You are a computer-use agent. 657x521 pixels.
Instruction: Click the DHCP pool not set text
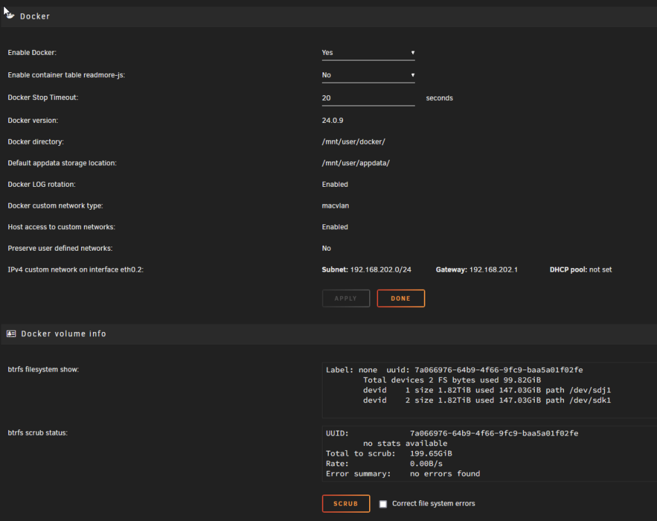pyautogui.click(x=581, y=270)
